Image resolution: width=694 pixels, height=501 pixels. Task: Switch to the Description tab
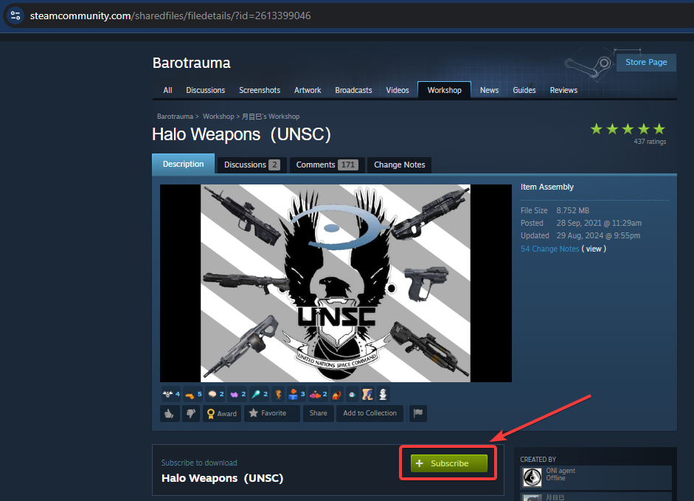(x=183, y=164)
